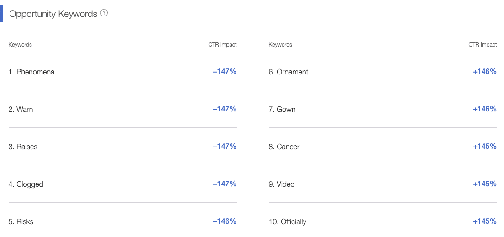504x237 pixels.
Task: Select the Gown keyword
Action: (282, 109)
